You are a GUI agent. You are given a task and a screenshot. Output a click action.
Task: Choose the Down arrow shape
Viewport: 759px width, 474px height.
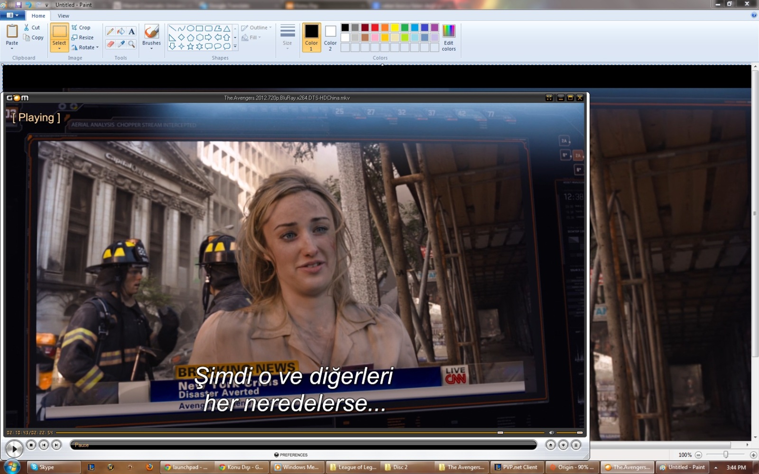pos(172,46)
